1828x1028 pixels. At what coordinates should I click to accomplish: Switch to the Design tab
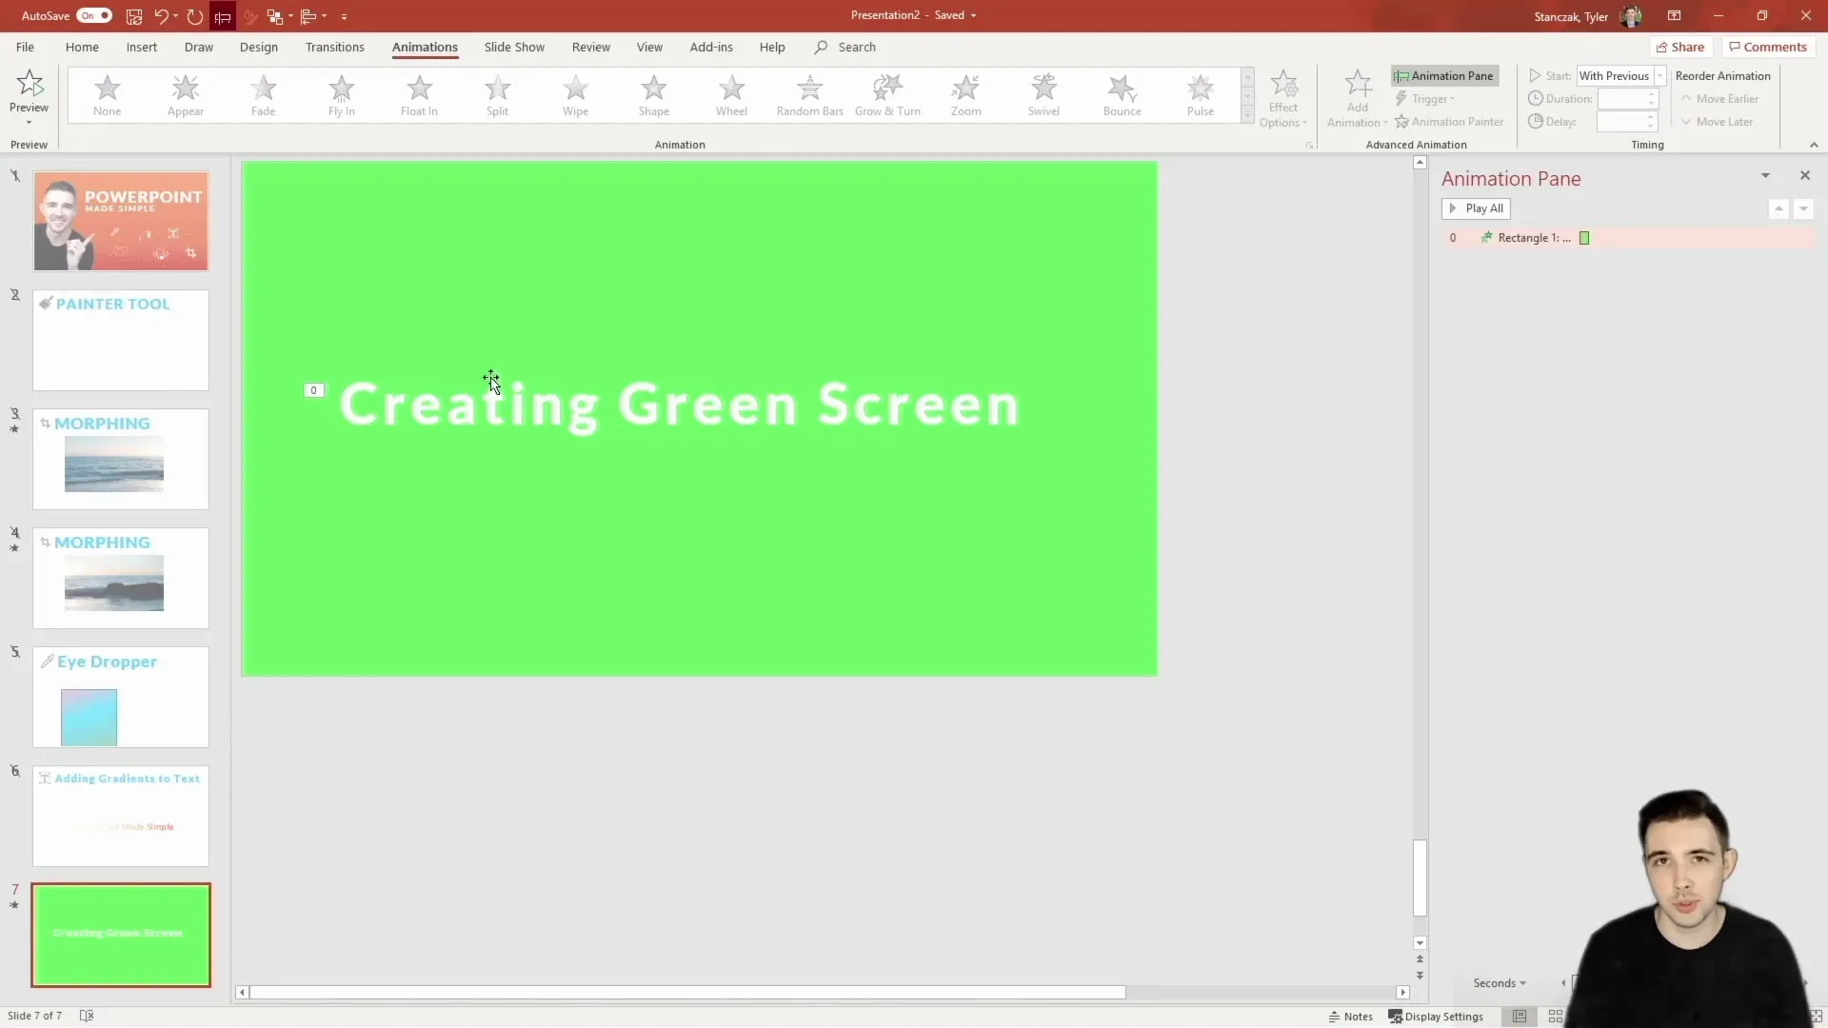259,47
